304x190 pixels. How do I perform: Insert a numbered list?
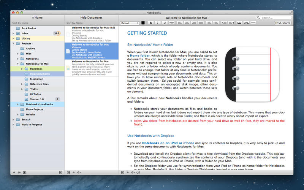click(x=209, y=23)
